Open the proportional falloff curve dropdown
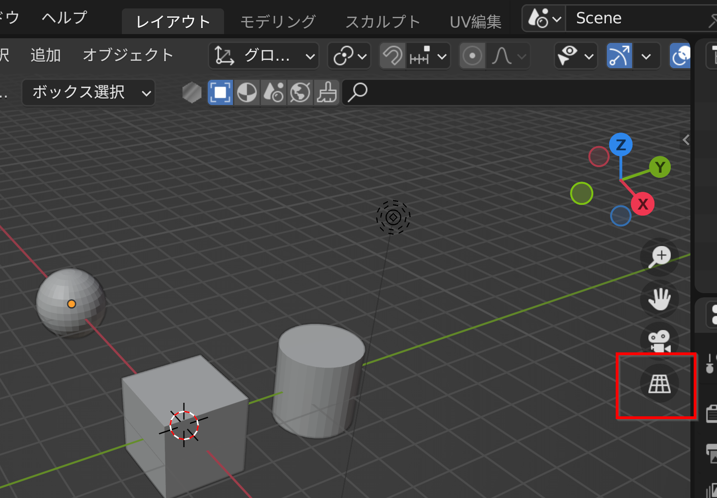Image resolution: width=717 pixels, height=498 pixels. (x=508, y=56)
